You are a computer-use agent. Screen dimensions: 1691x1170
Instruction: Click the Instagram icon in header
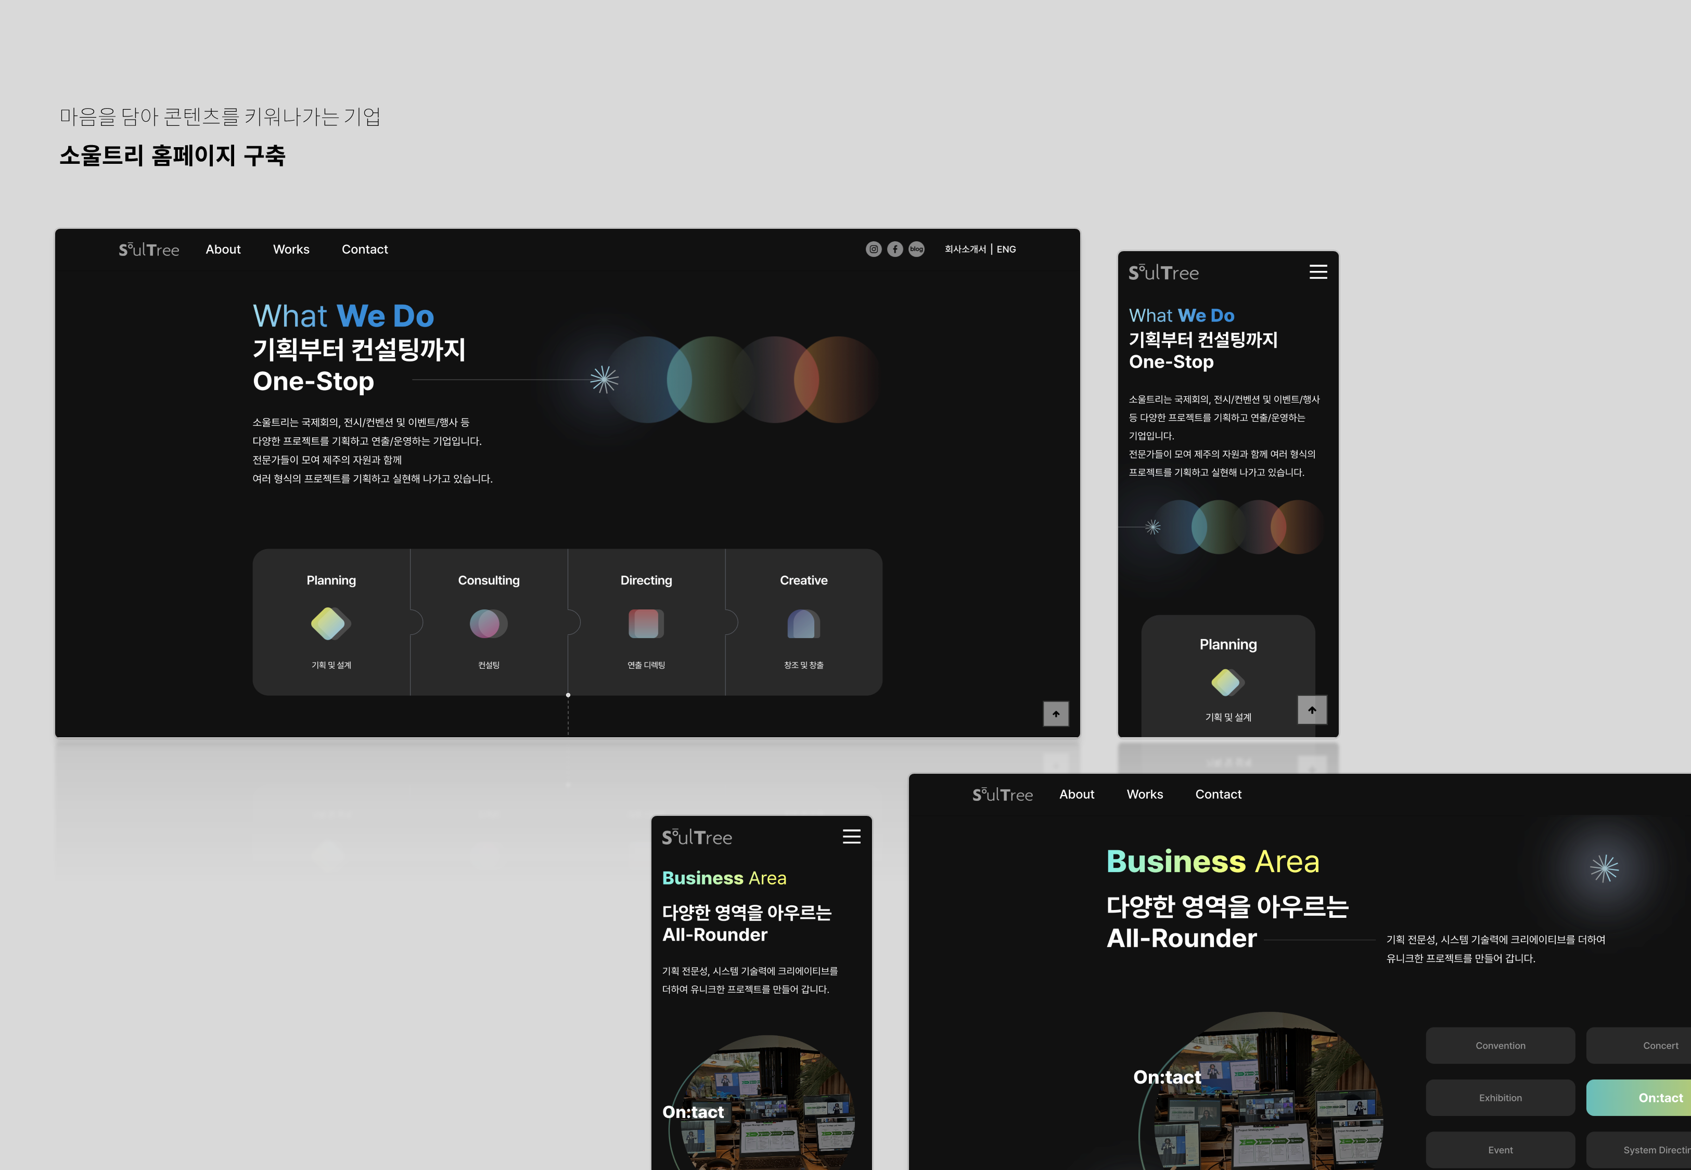(x=874, y=249)
